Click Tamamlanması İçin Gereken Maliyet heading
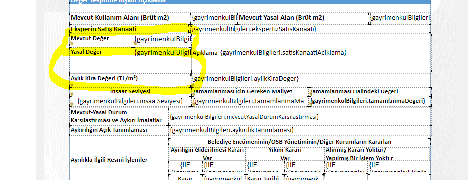Viewport: 468px width, 180px height. (x=242, y=91)
